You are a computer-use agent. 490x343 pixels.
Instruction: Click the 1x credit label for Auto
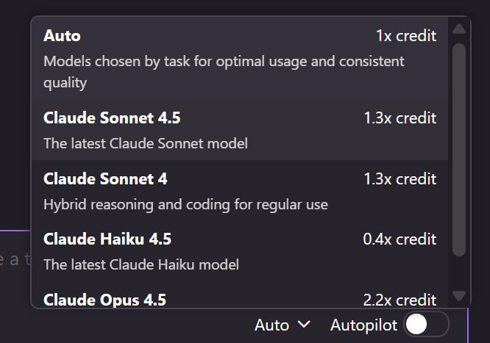[406, 35]
